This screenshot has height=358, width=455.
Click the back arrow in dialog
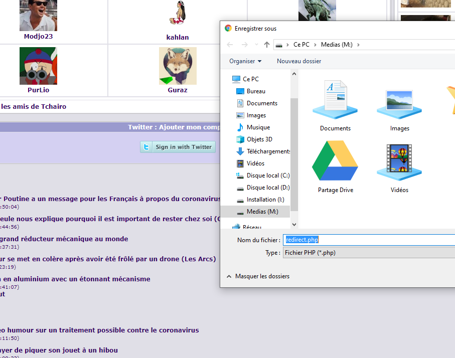click(230, 45)
